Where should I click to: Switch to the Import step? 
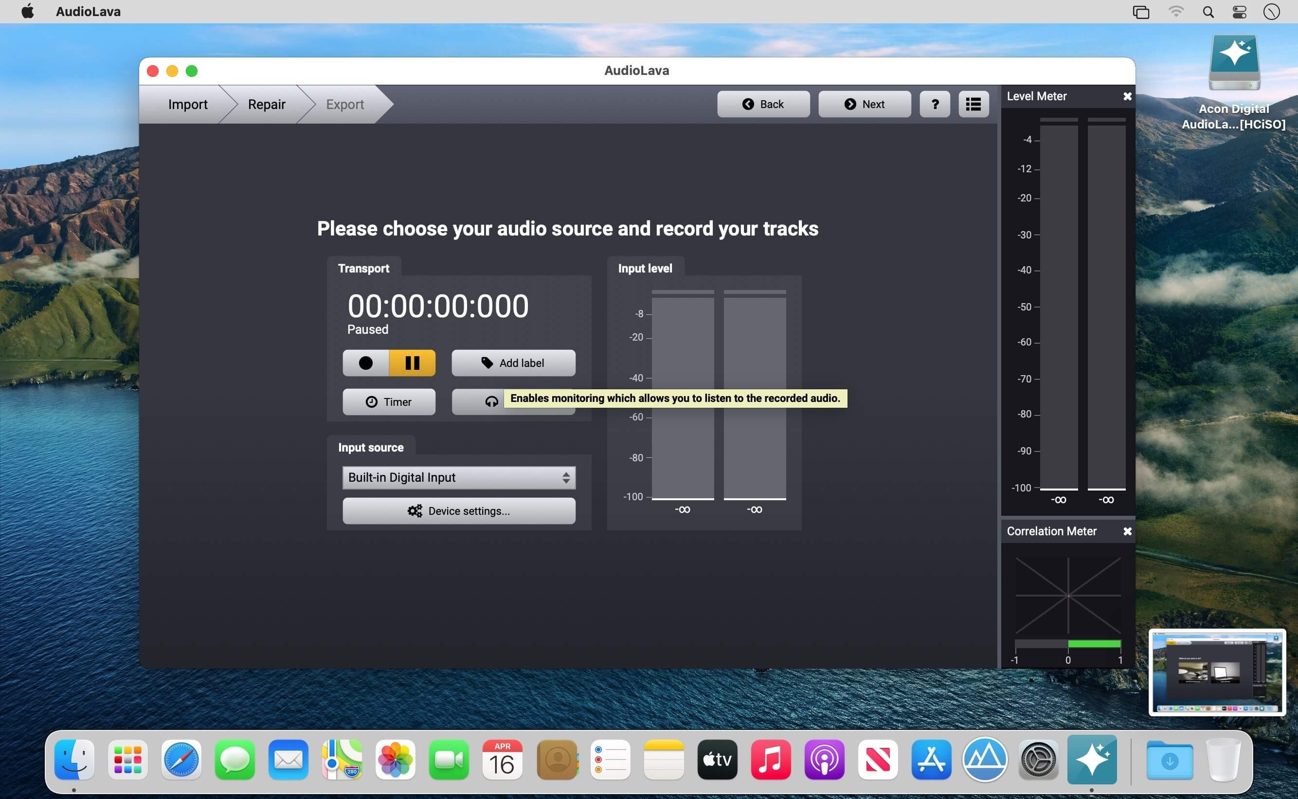point(188,104)
